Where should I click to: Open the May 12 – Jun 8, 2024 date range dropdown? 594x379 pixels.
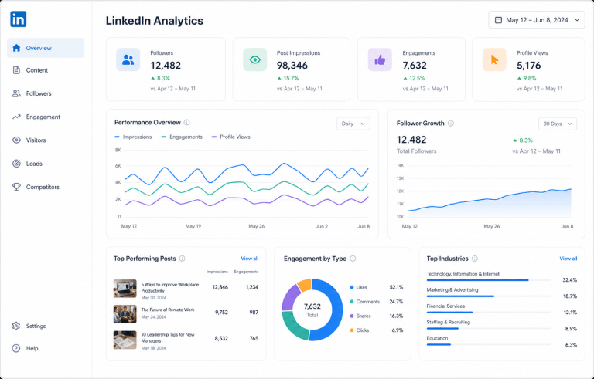pos(537,20)
